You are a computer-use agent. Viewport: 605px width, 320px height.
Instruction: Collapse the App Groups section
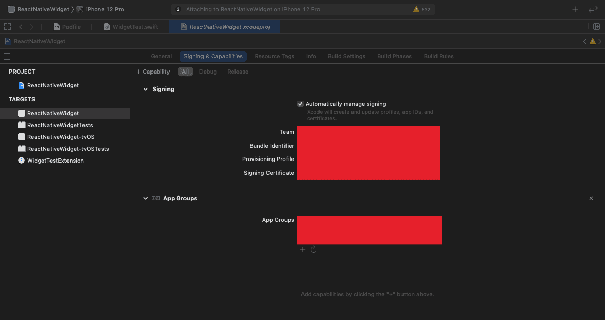146,198
